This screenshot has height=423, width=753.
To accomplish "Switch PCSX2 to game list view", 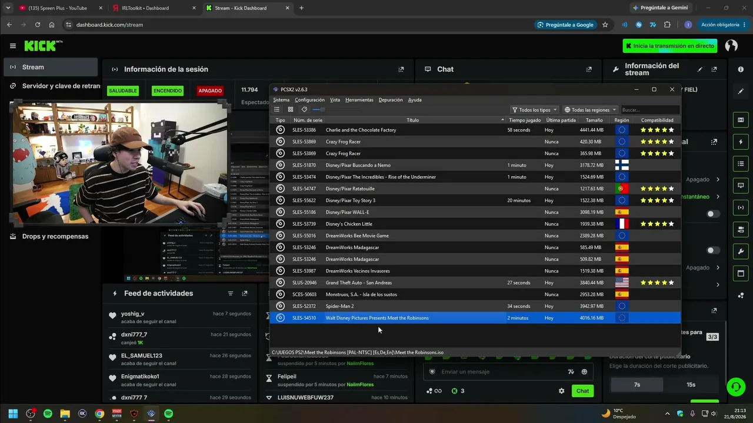I will coord(277,110).
